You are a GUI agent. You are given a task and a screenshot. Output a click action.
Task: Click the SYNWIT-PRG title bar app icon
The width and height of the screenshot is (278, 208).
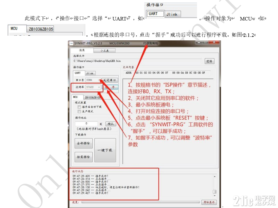coord(71,43)
